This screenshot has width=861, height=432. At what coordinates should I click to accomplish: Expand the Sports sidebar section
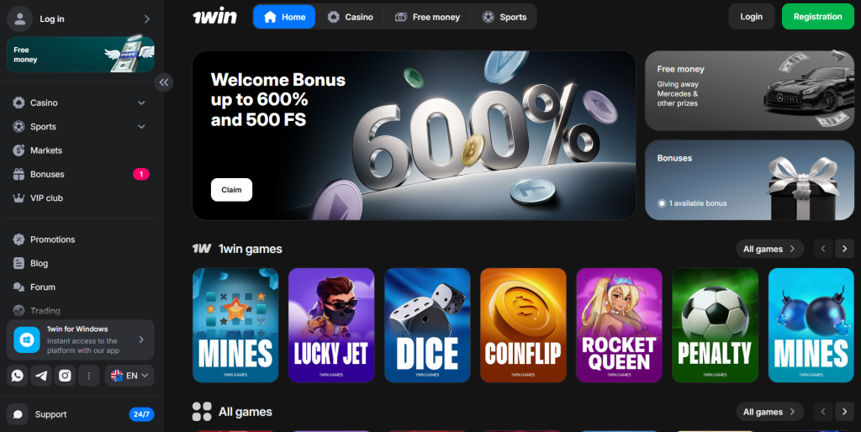pyautogui.click(x=80, y=126)
